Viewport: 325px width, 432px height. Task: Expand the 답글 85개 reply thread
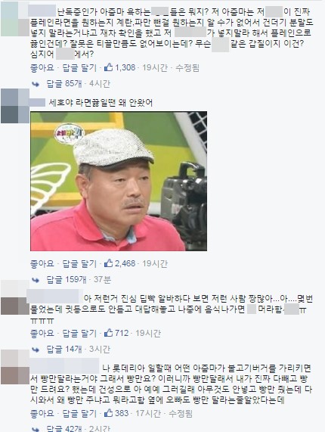pyautogui.click(x=64, y=83)
